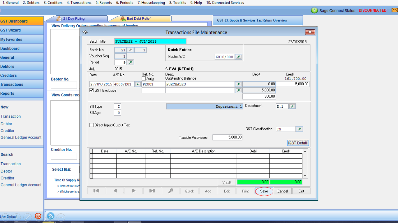398x223 pixels.
Task: Click the Credit amount field 5,000.00
Action: [x=293, y=84]
